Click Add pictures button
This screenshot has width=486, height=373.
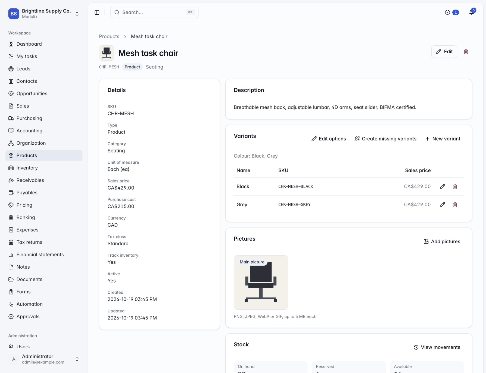(x=442, y=241)
